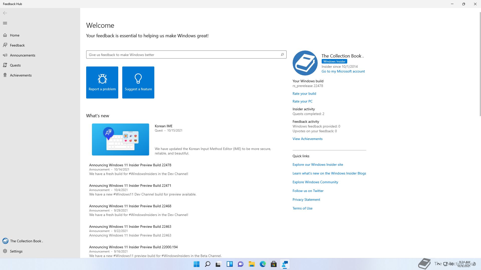
Task: Open announcement for Build 22471
Action: coord(130,185)
